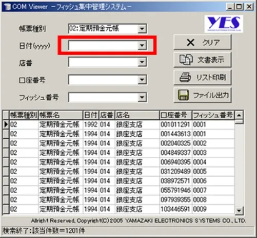Select account number 055791946 cell
The height and width of the screenshot is (238, 257).
coord(175,190)
